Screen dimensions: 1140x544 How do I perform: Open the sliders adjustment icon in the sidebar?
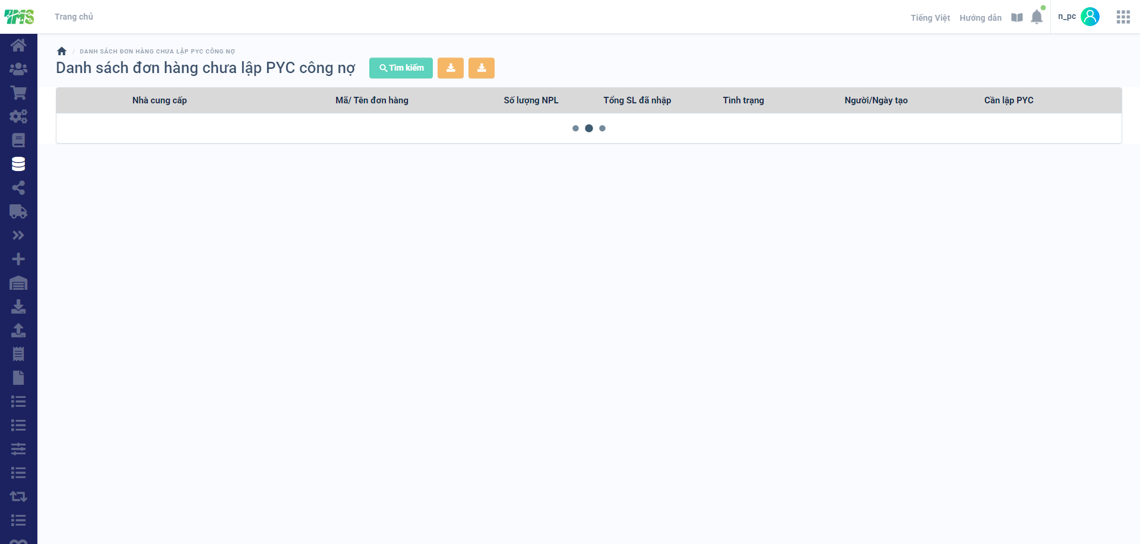tap(18, 449)
